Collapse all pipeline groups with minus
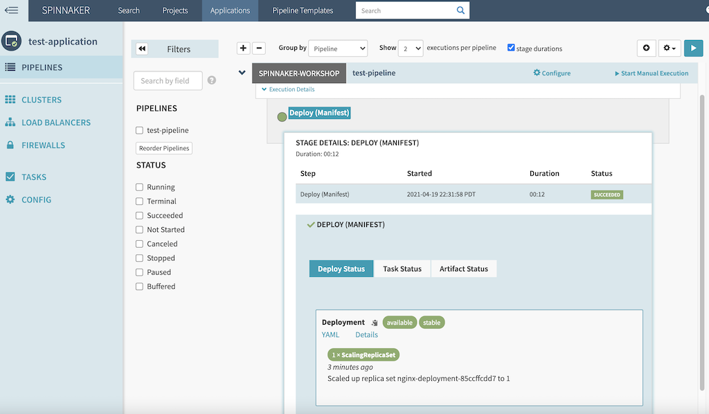Viewport: 709px width, 414px height. (259, 48)
